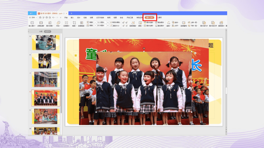Click the Redo arrow icon
The width and height of the screenshot is (264, 148).
click(57, 17)
